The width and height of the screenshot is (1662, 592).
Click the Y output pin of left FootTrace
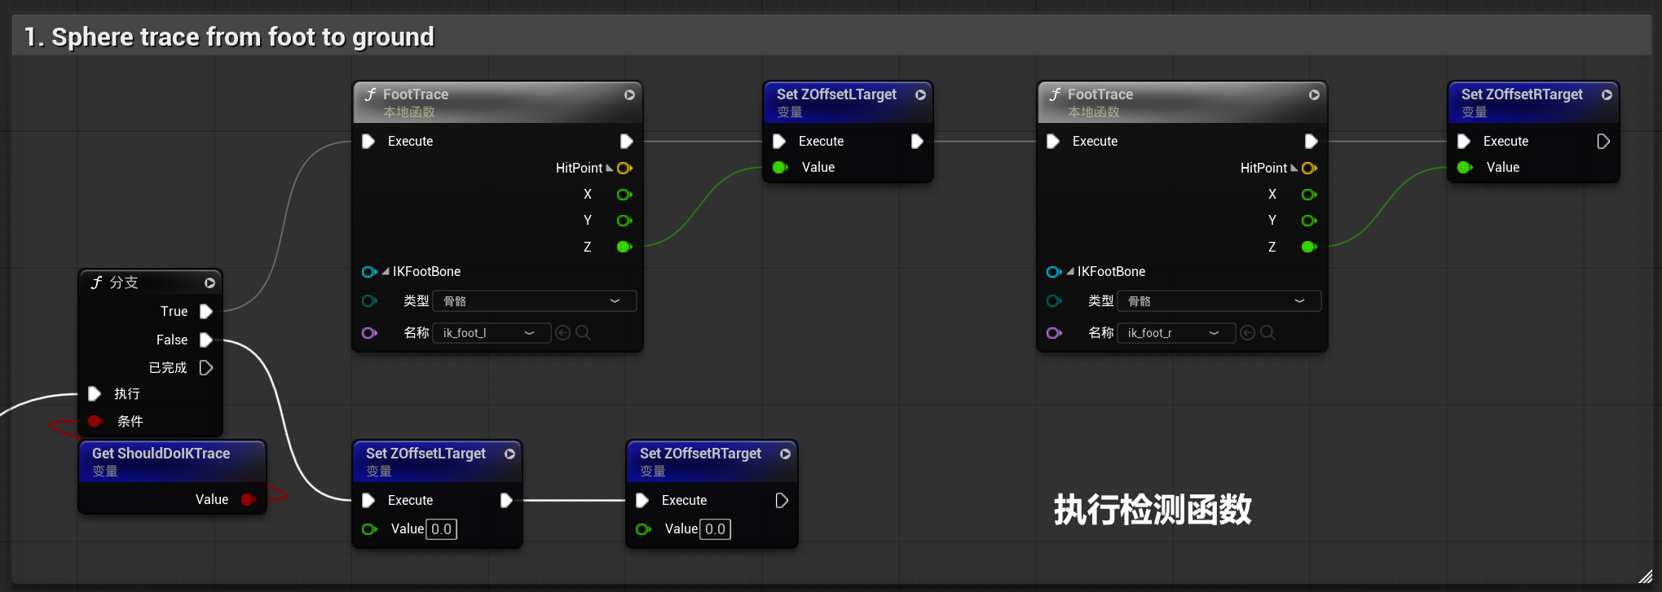[624, 221]
